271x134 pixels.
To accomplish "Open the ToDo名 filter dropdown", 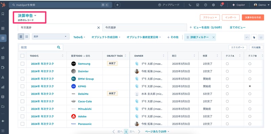I will pos(79,37).
